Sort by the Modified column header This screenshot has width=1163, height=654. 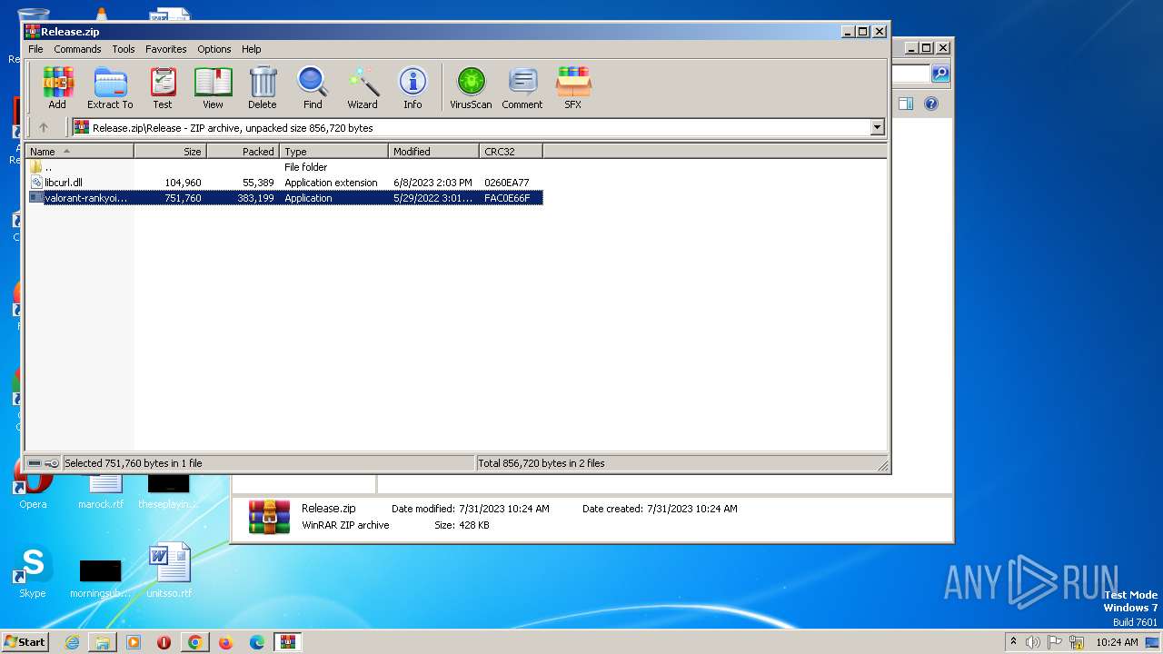point(434,152)
